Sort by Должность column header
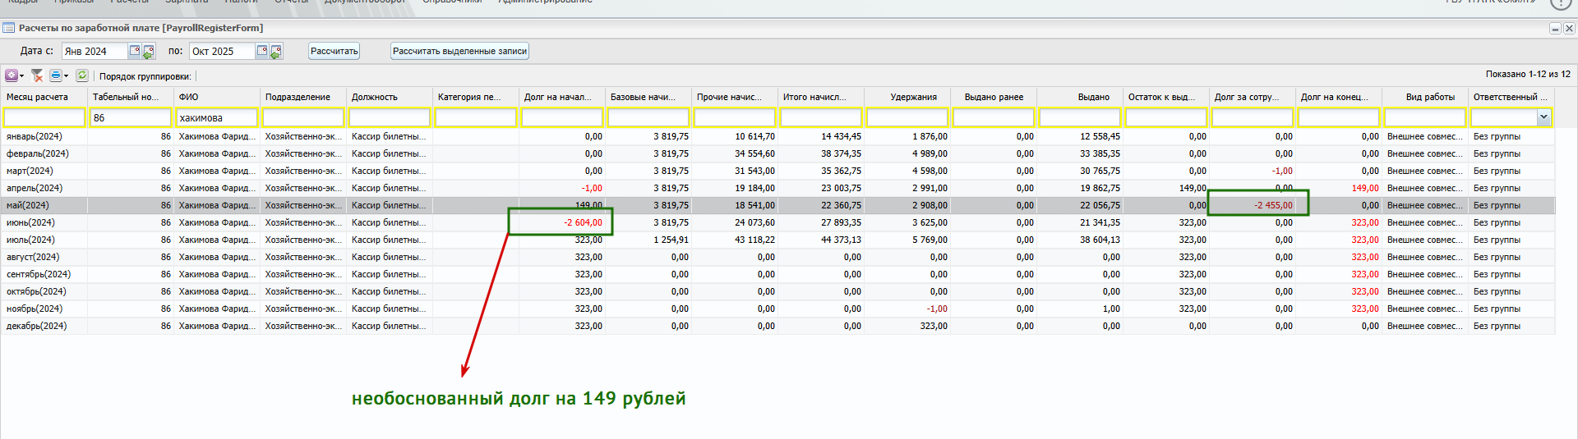Viewport: 1578px width, 439px height. click(390, 97)
